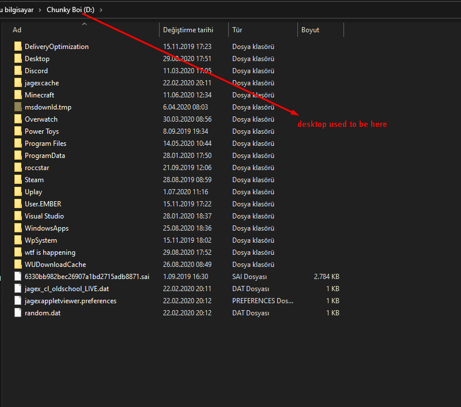The image size is (461, 407).
Task: Select the Steam folder name
Action: point(34,180)
